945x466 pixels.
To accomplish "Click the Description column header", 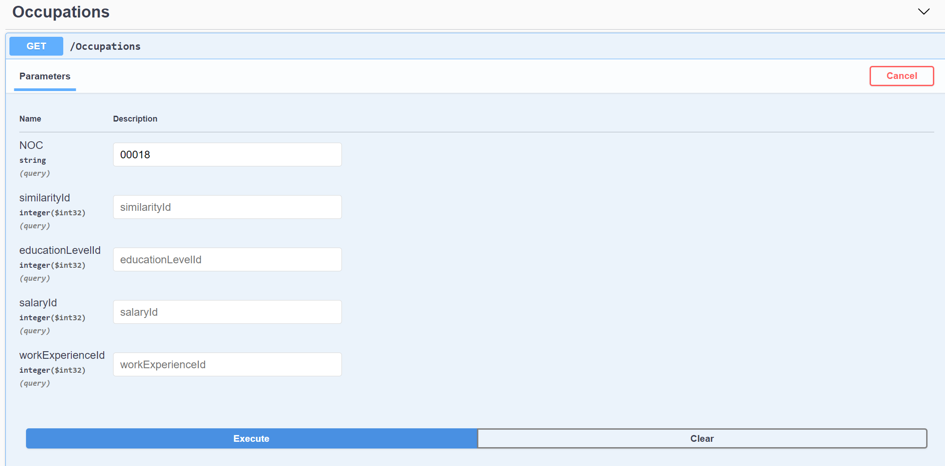I will (135, 119).
